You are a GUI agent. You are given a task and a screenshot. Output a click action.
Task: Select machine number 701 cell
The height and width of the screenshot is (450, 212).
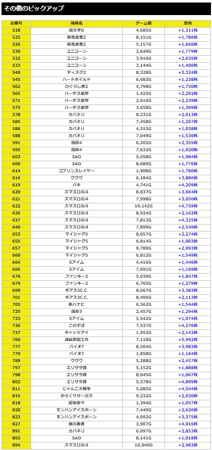click(17, 297)
